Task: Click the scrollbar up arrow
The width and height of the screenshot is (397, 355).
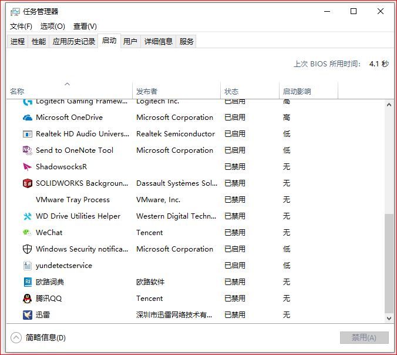Action: [x=389, y=105]
